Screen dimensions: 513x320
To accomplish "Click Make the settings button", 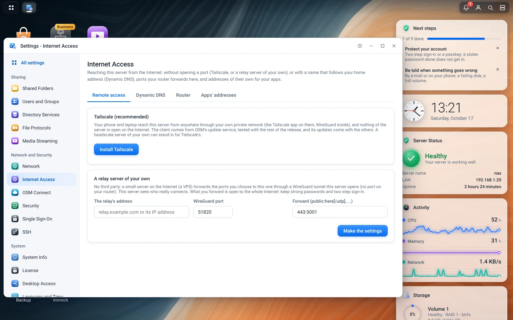I will tap(362, 231).
